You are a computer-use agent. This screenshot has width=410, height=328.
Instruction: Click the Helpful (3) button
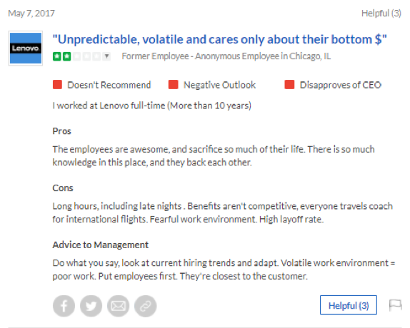(x=349, y=305)
